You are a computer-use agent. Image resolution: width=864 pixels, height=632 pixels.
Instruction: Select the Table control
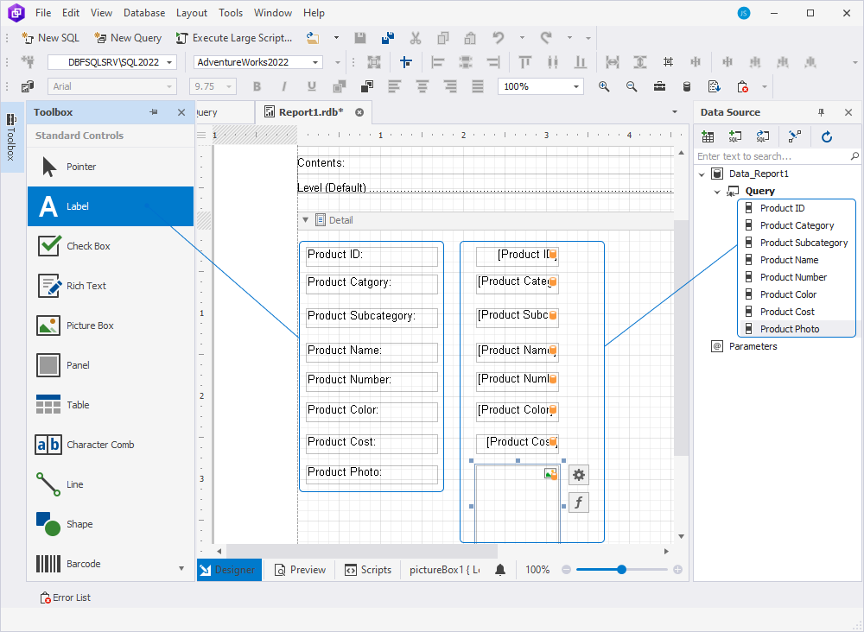point(111,405)
